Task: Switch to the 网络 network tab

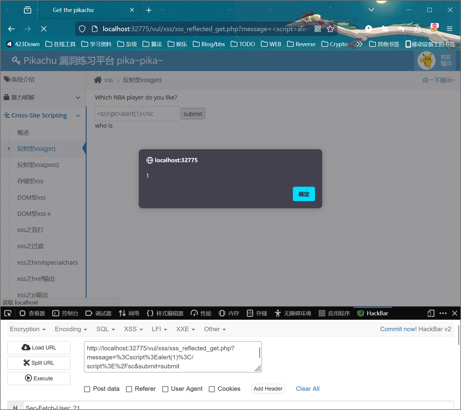Action: pos(129,313)
